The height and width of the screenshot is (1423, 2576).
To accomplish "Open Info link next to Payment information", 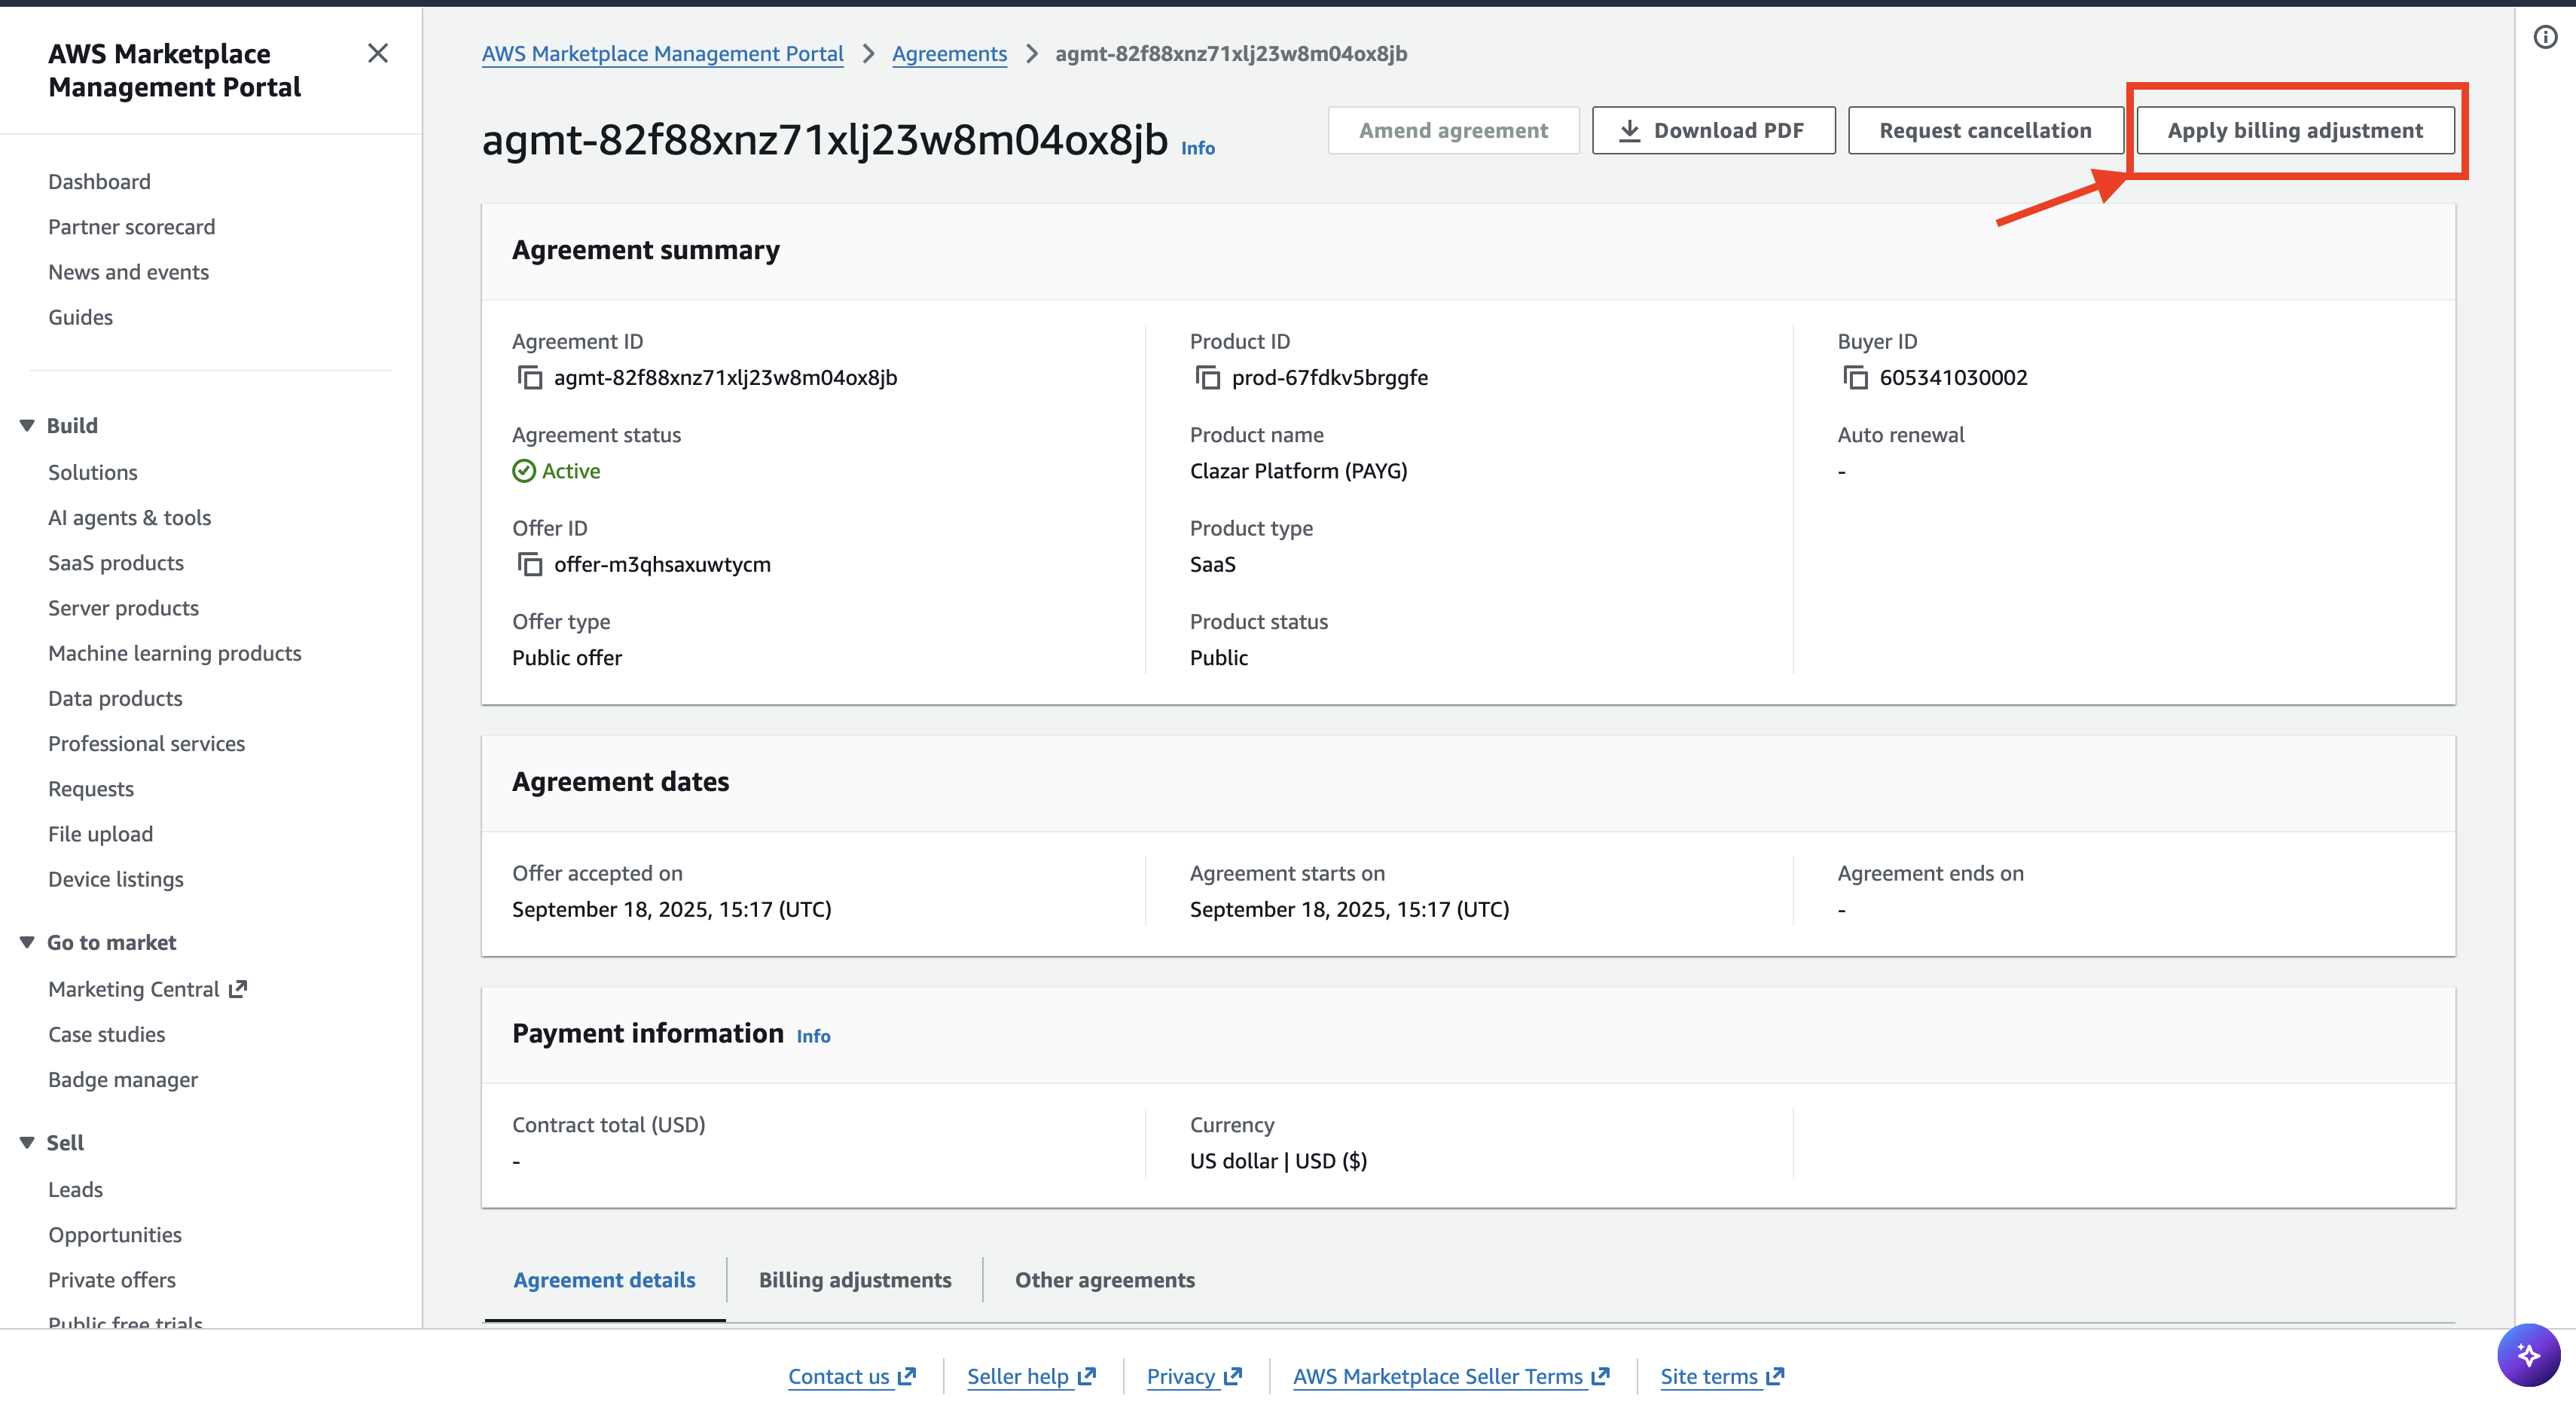I will pyautogui.click(x=813, y=1036).
